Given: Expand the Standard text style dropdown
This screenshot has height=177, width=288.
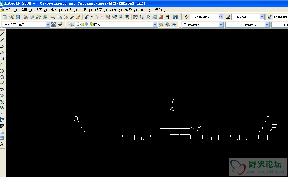Looking at the screenshot, I should coord(221,17).
